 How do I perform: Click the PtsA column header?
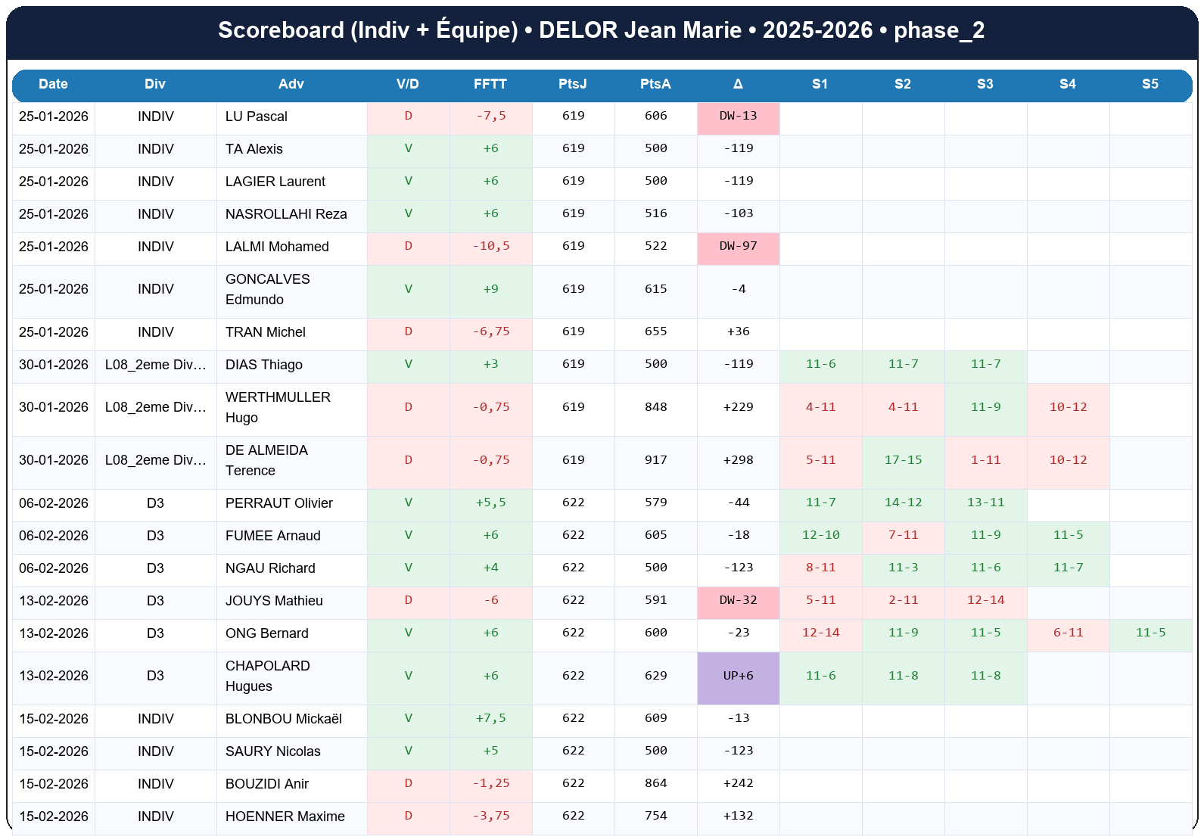(x=655, y=84)
